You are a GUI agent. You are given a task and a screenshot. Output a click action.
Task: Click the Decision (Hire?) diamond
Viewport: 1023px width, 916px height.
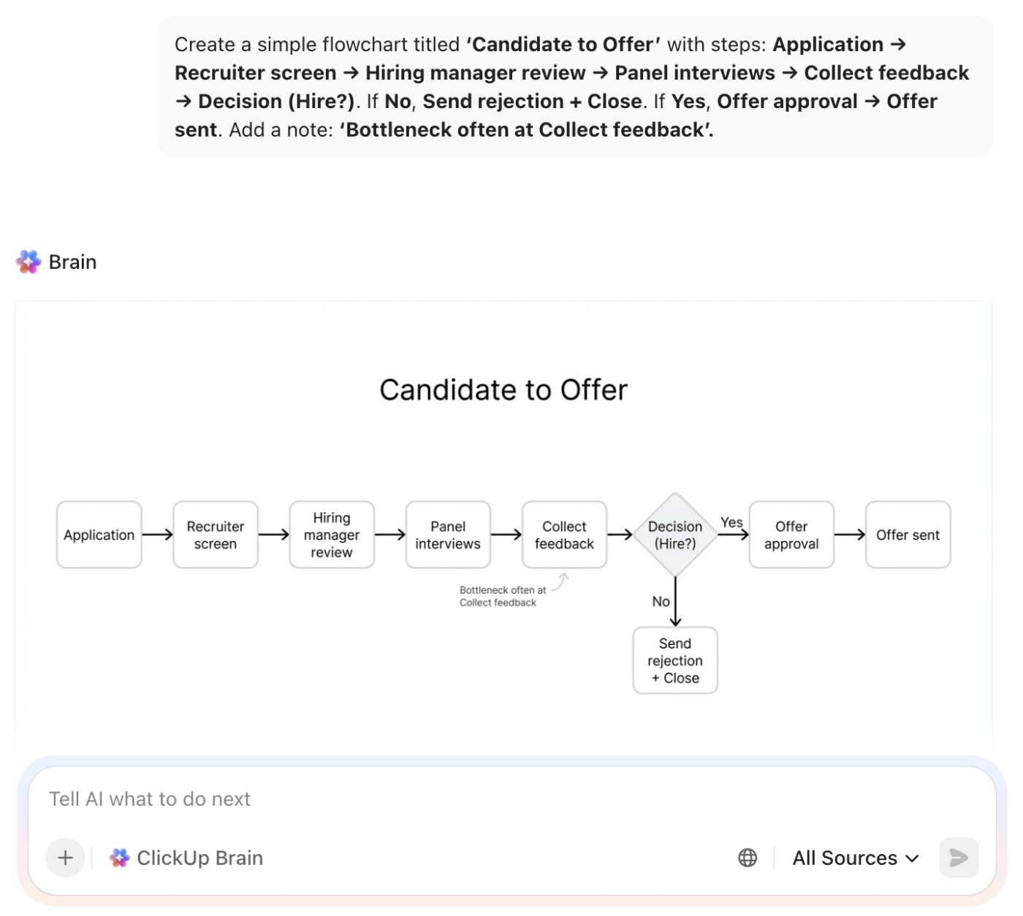tap(674, 534)
